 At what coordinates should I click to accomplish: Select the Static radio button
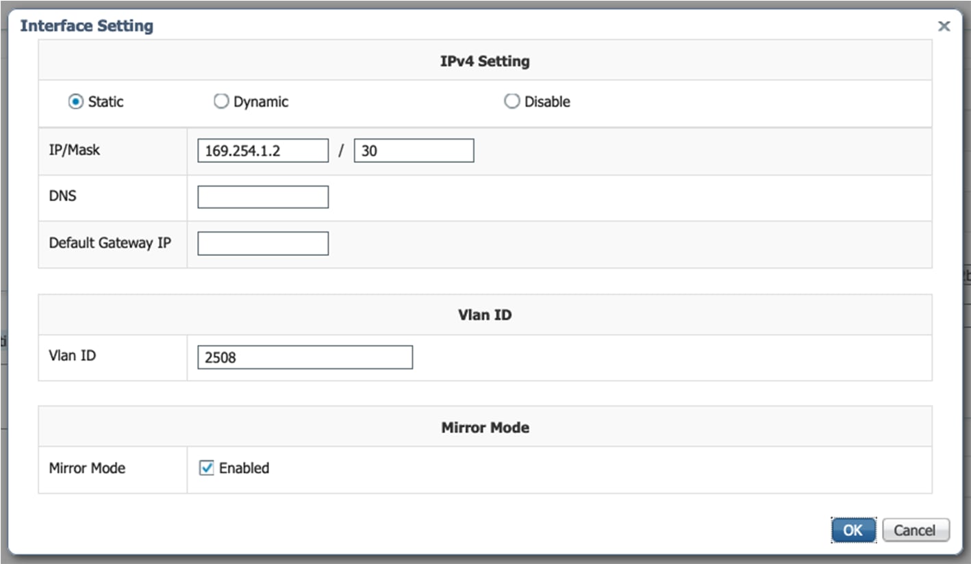tap(75, 101)
